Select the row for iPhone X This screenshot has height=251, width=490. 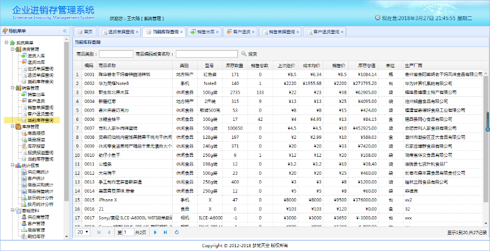click(x=278, y=199)
